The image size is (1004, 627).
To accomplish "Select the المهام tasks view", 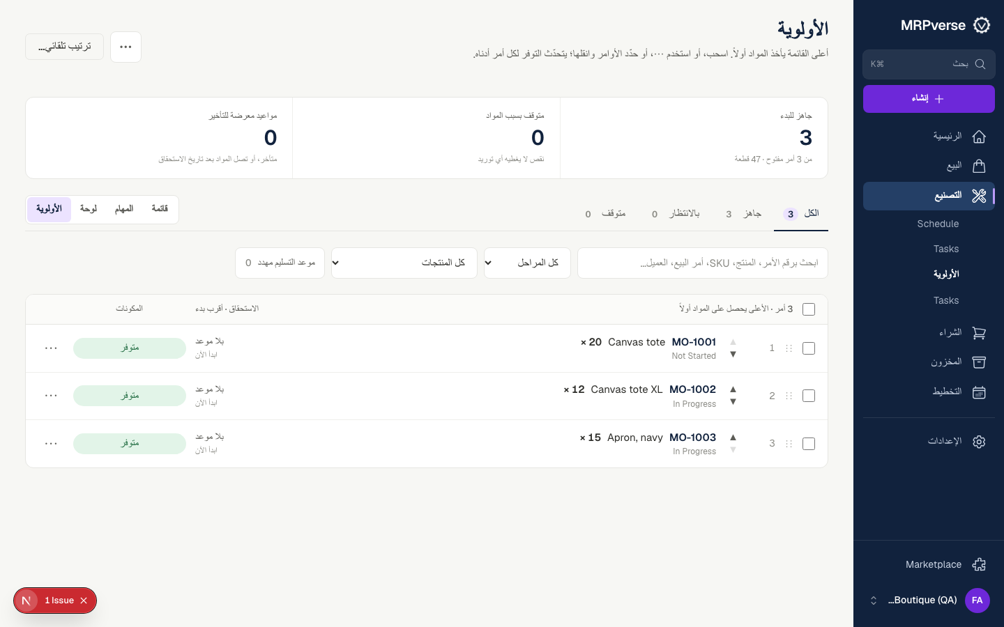I will pos(124,209).
